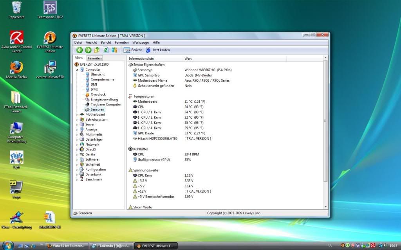Image resolution: width=401 pixels, height=250 pixels.
Task: Select everestultimate530 installer desktop icon
Action: tap(50, 70)
